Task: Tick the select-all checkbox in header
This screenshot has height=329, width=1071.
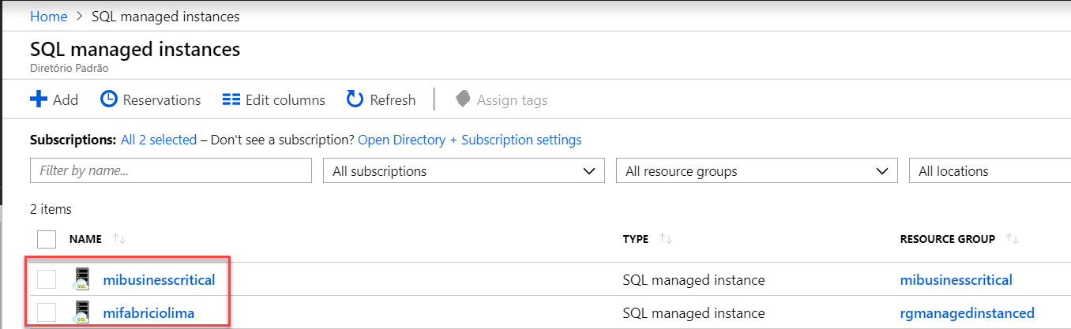Action: click(47, 239)
